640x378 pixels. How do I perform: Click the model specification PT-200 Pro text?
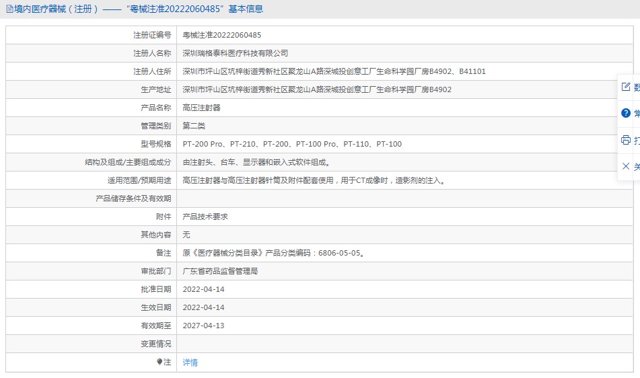pos(203,144)
